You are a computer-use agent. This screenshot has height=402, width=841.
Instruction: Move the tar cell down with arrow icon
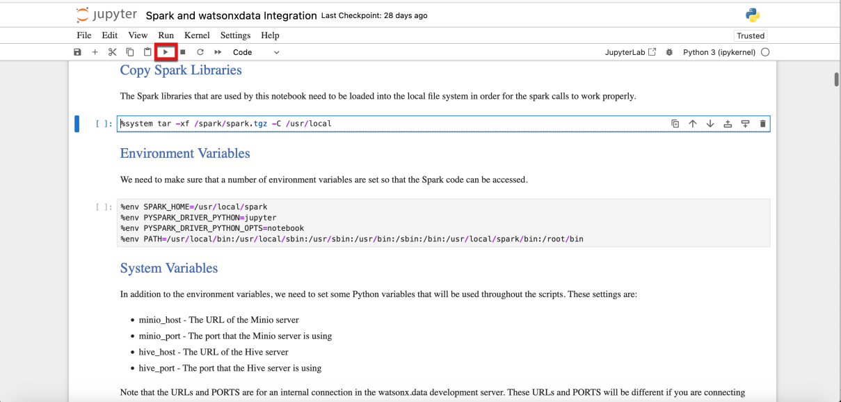(710, 124)
